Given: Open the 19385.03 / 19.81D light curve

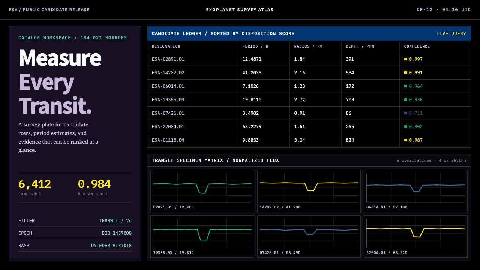Looking at the screenshot, I should click(202, 236).
